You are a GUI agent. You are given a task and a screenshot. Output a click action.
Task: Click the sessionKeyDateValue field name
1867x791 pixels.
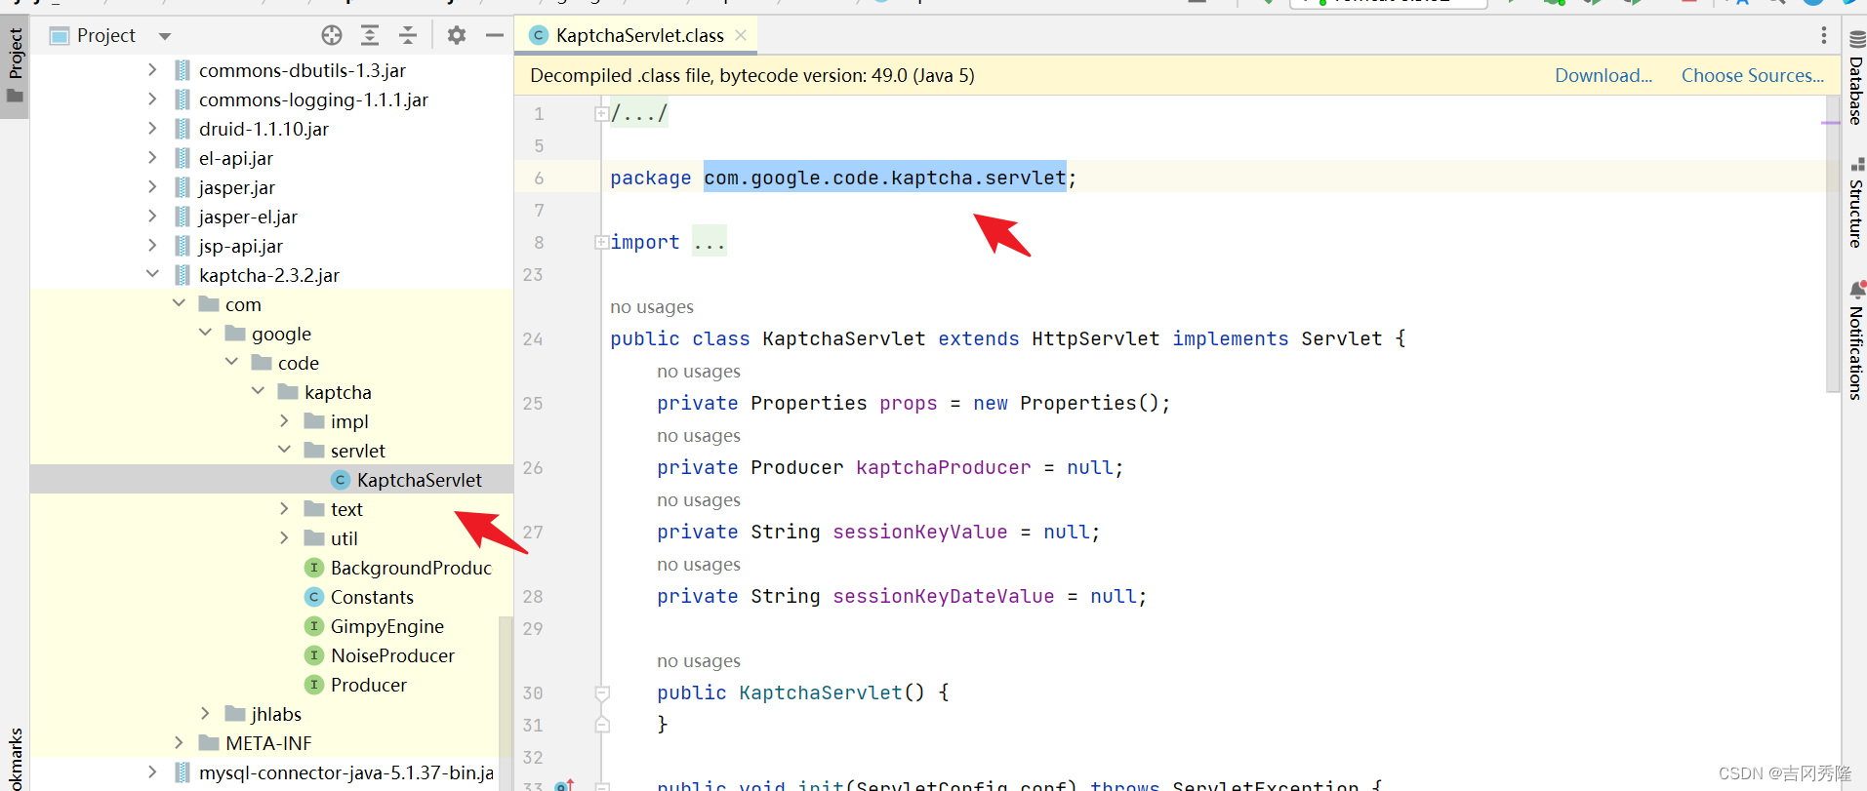pos(943,596)
